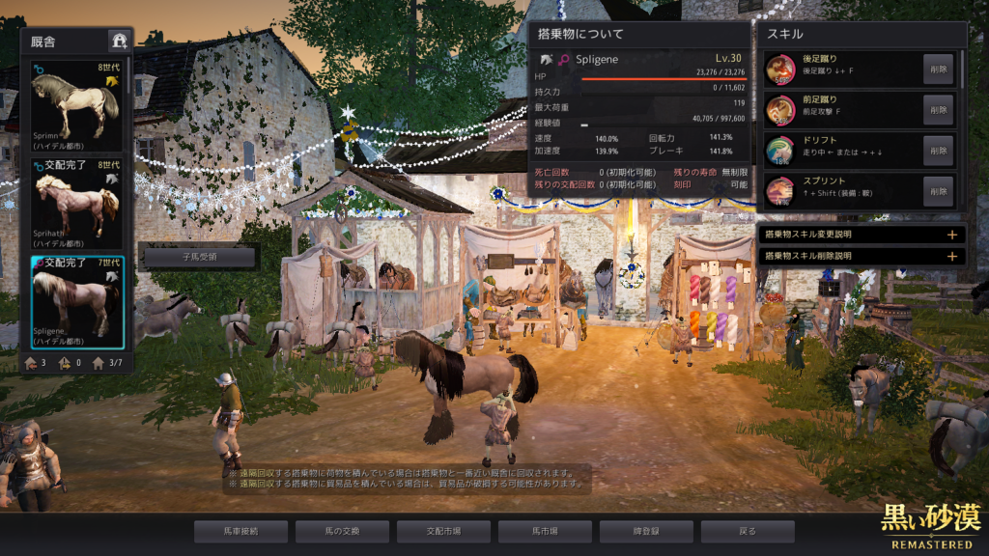989x556 pixels.
Task: Delete the 後足蹴り skill with 削除
Action: pyautogui.click(x=938, y=69)
